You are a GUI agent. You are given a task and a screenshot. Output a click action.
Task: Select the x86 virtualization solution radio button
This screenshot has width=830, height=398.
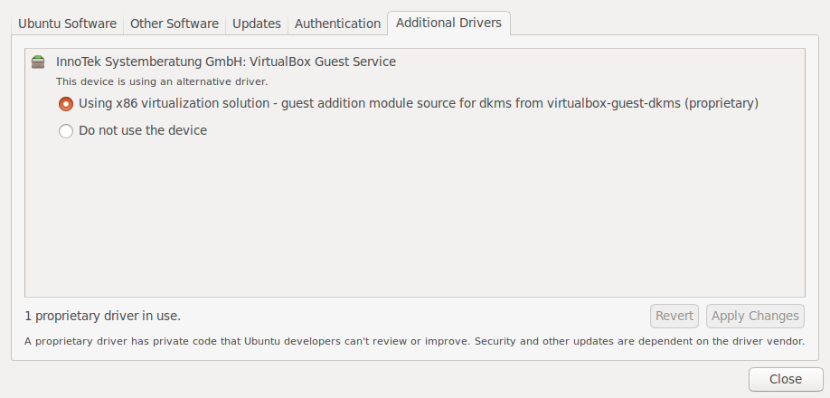coord(66,104)
